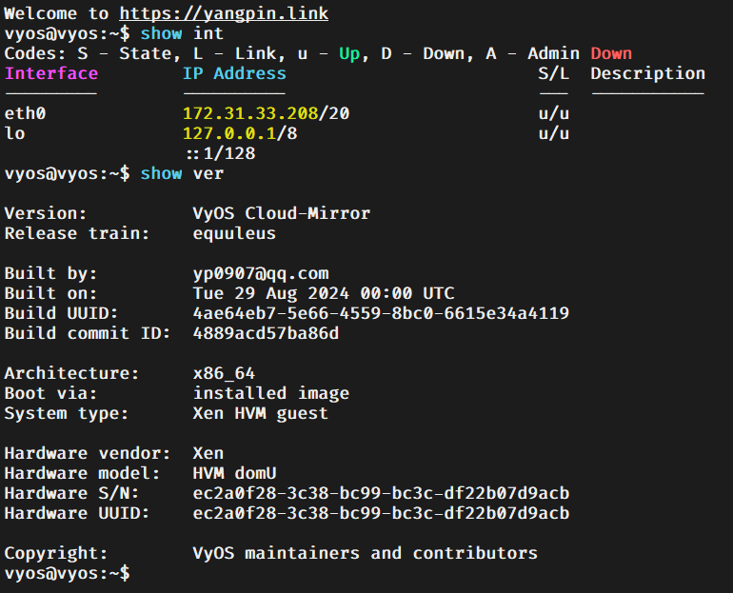Click the 'Build UUID:' label

click(x=61, y=313)
